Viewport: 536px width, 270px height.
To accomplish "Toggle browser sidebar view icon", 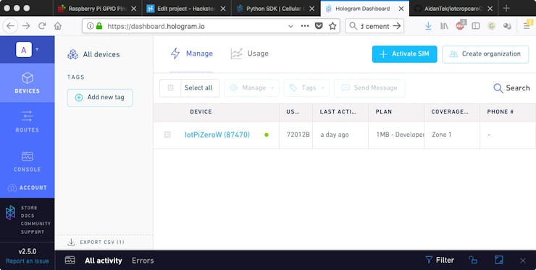I will [475, 26].
